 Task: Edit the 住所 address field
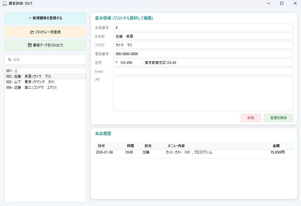[x=217, y=63]
